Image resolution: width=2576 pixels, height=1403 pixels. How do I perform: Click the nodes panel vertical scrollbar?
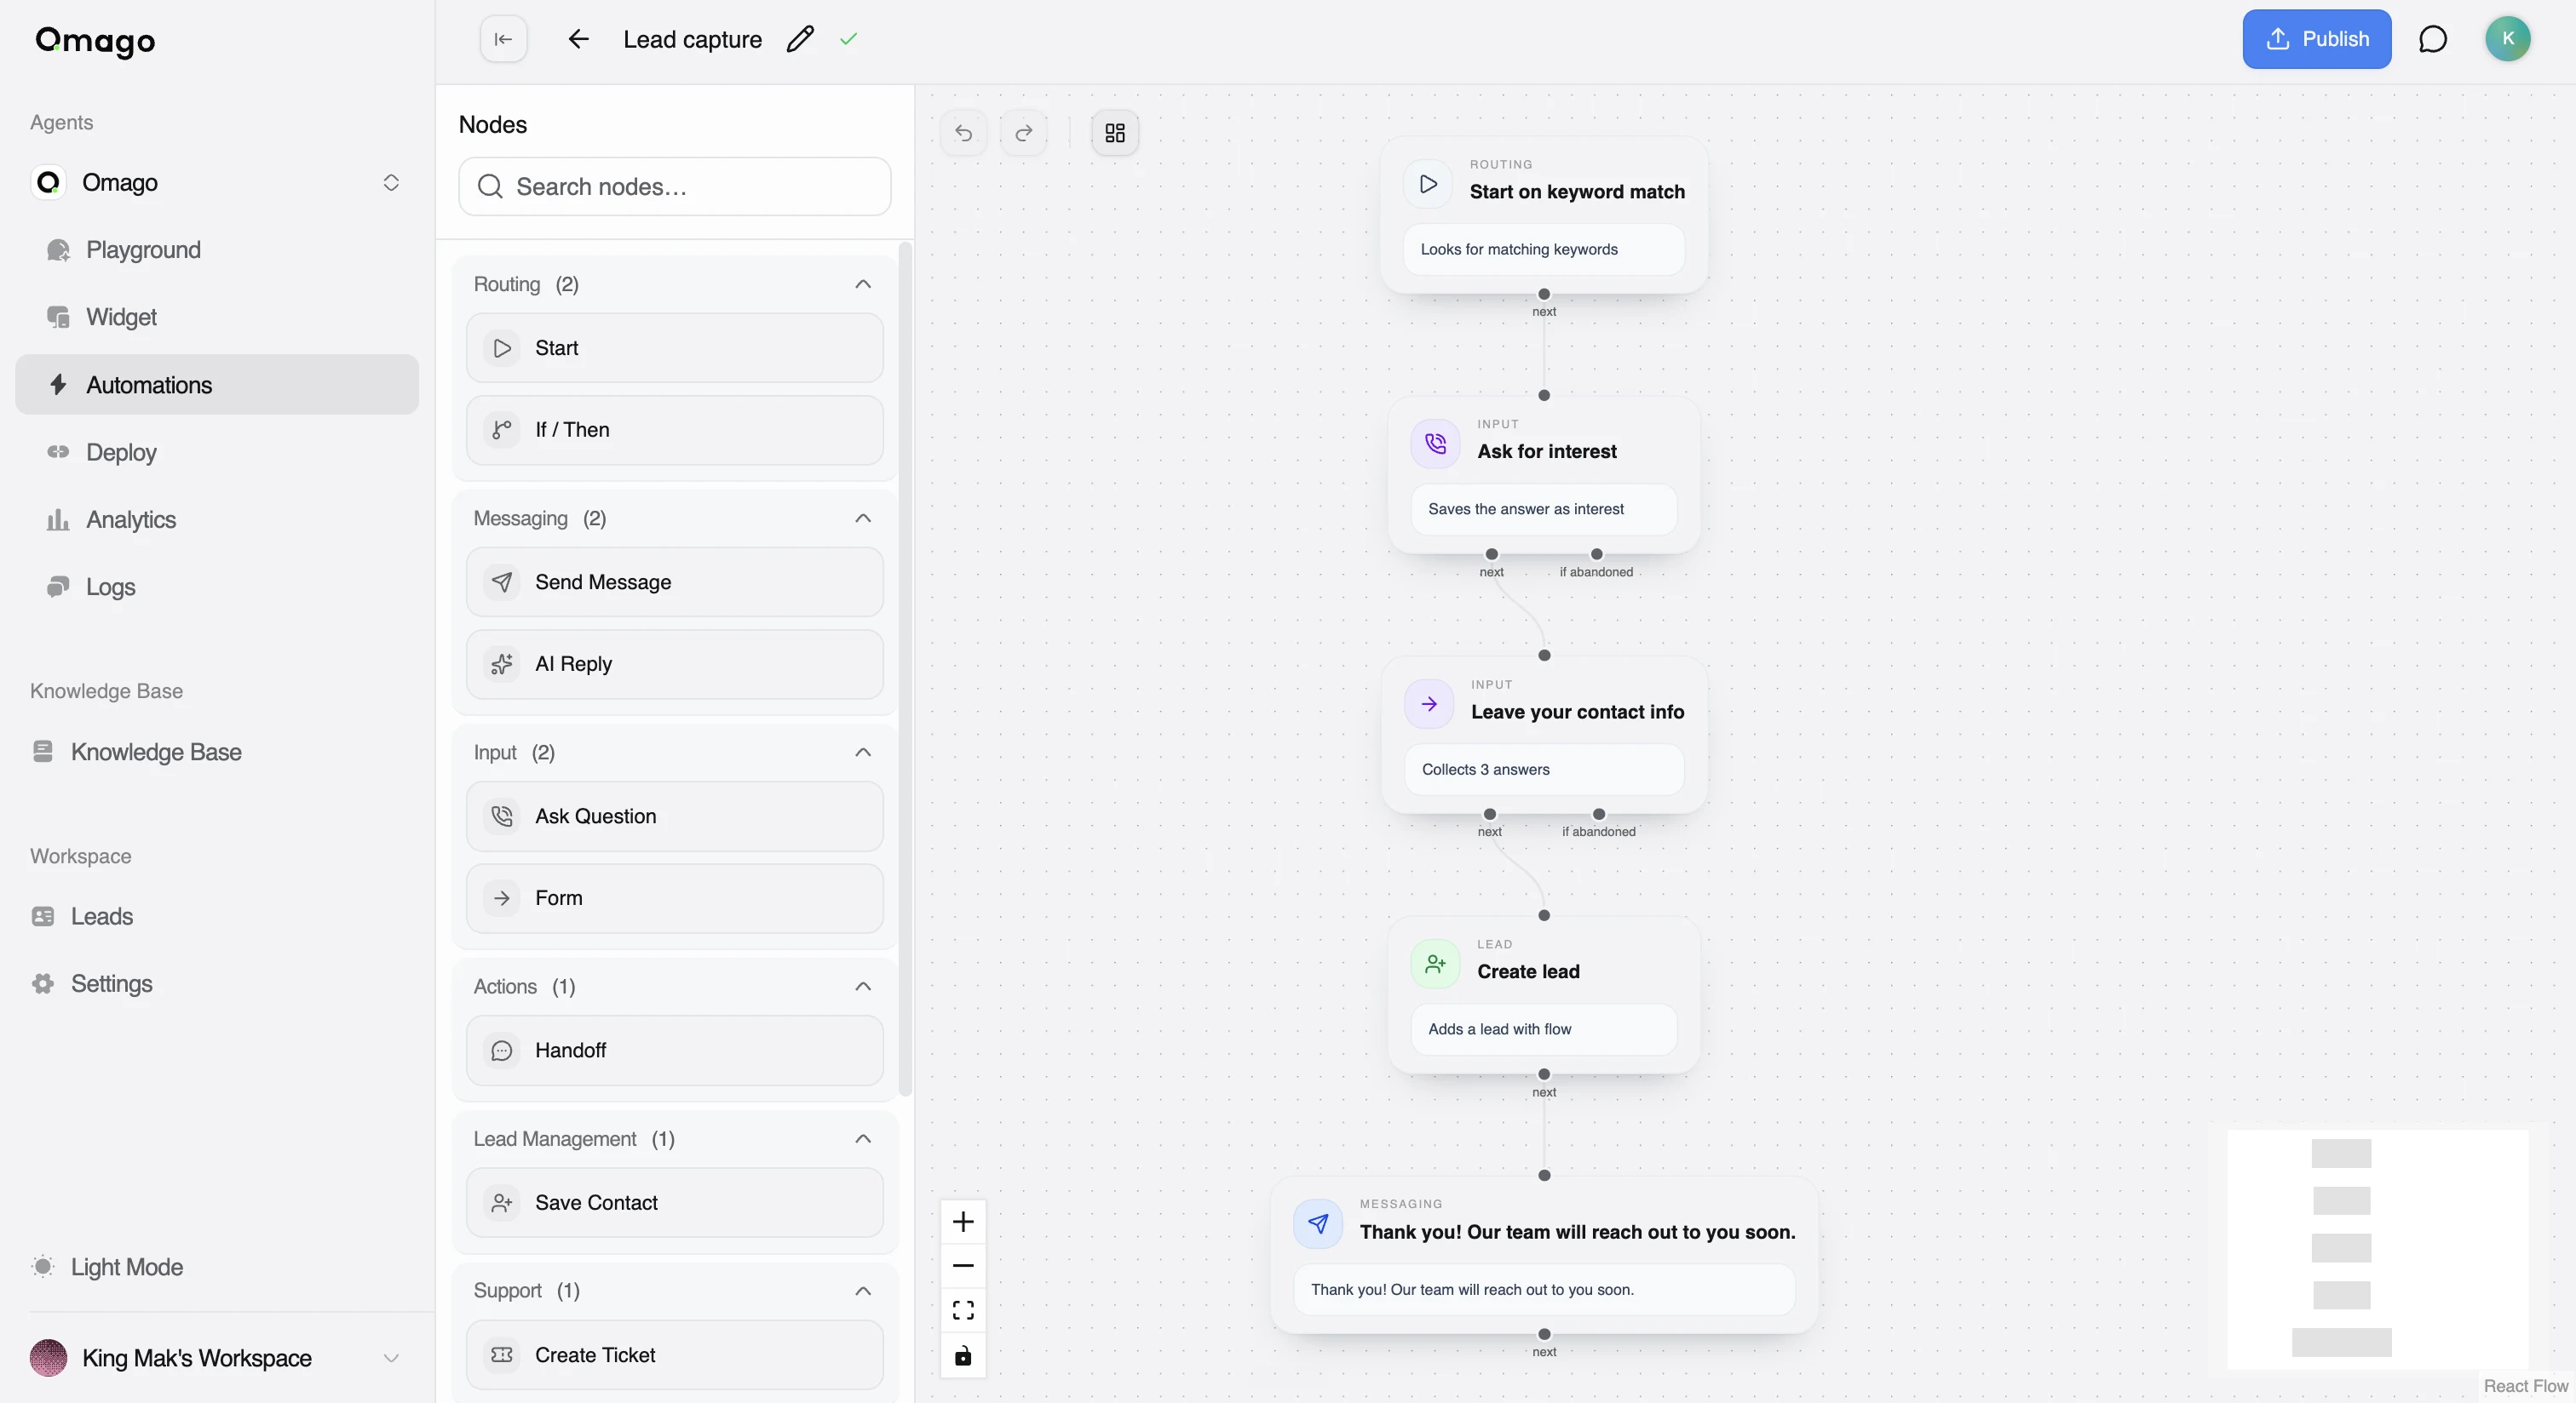pyautogui.click(x=905, y=669)
